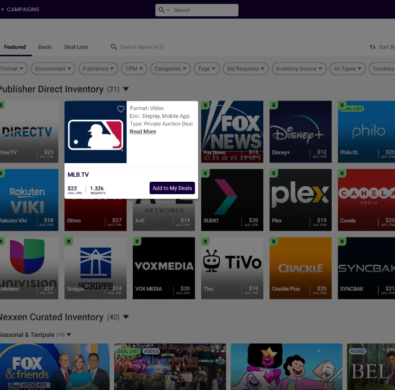Click Sort By control
This screenshot has width=395, height=390.
click(x=382, y=47)
